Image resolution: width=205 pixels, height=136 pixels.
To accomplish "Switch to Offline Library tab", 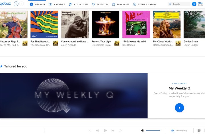I will (145, 4).
